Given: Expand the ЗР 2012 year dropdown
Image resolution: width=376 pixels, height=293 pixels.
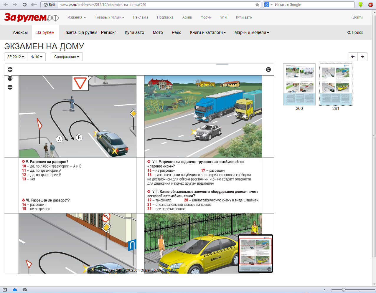Looking at the screenshot, I should 16,57.
